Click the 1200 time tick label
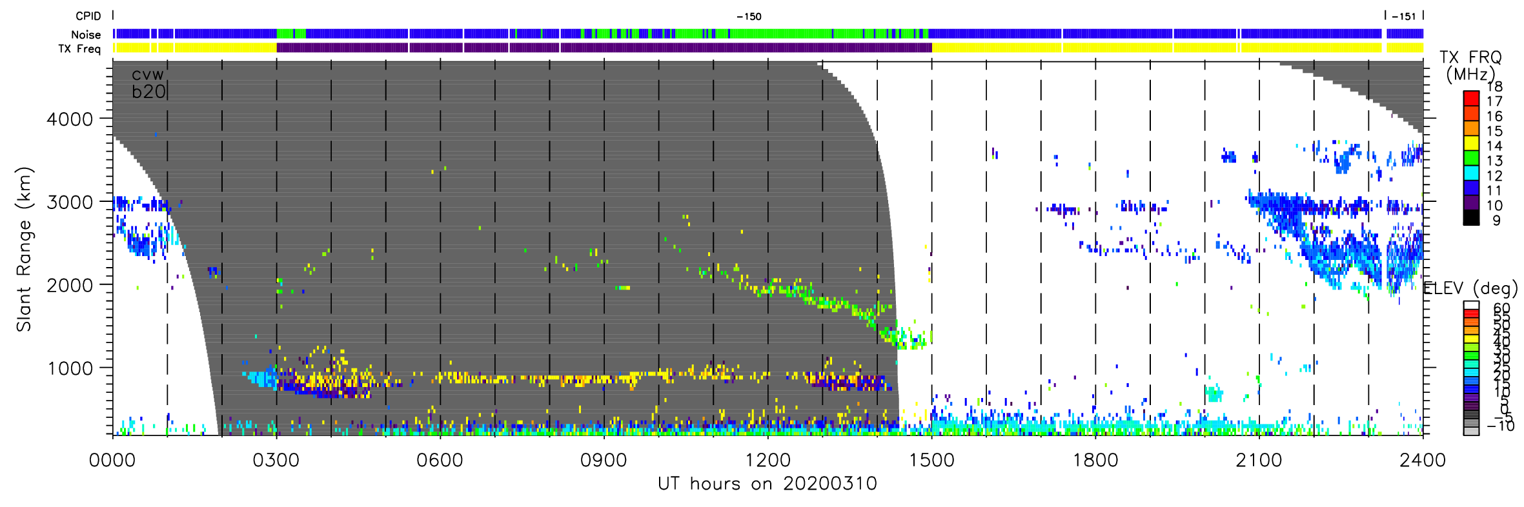The image size is (1524, 507). coord(767,461)
